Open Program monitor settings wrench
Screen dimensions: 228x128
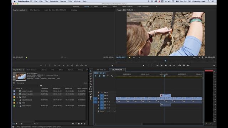pos(203,58)
